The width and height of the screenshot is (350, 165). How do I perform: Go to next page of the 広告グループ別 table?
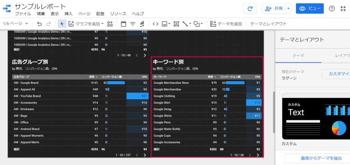(x=145, y=155)
